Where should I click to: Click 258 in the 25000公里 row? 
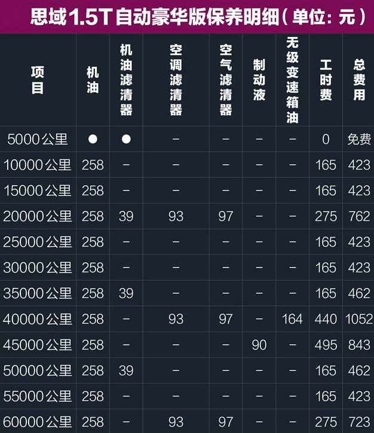(93, 242)
